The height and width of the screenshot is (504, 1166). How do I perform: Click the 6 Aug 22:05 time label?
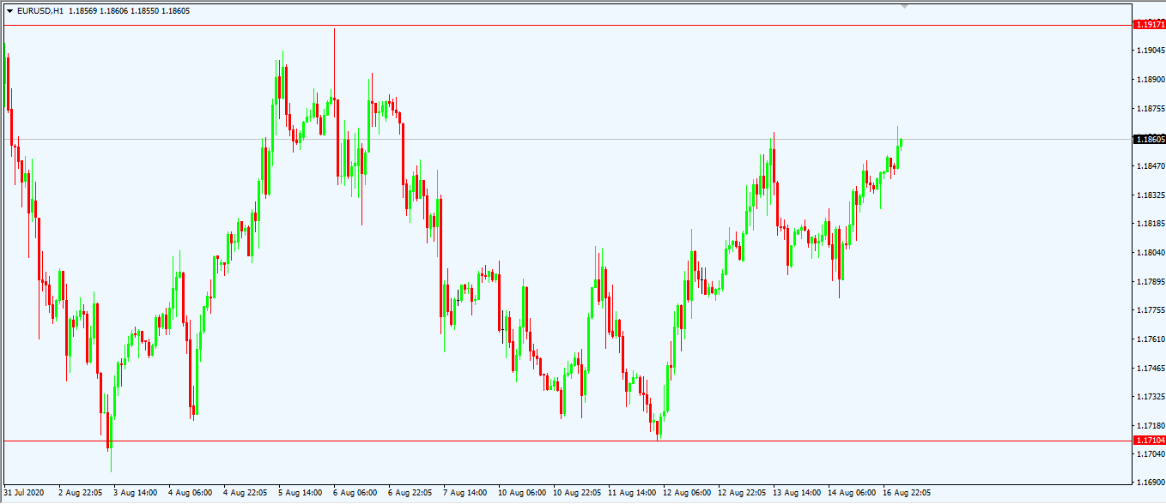click(x=410, y=493)
